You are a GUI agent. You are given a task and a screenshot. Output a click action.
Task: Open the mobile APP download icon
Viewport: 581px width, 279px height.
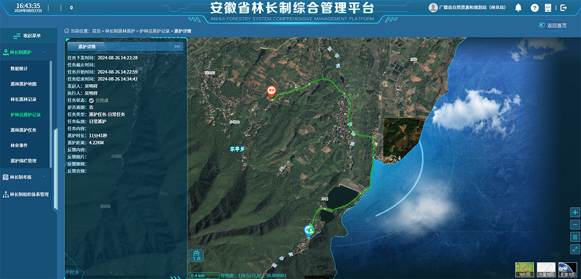(548, 8)
